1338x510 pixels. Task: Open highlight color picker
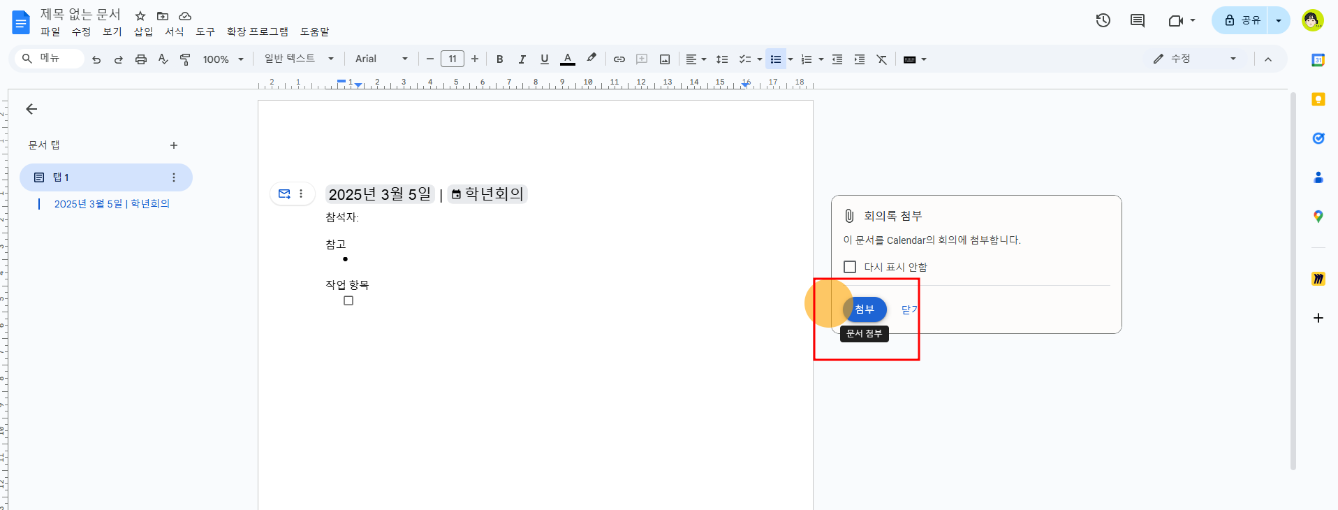591,59
